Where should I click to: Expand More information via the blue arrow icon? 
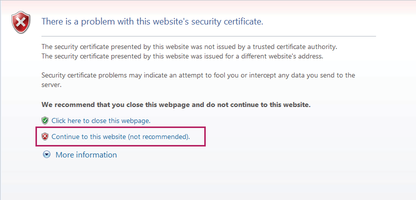tap(47, 154)
